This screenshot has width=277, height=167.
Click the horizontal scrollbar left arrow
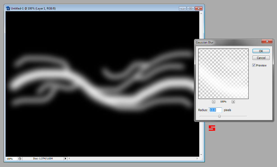pyautogui.click(x=69, y=159)
